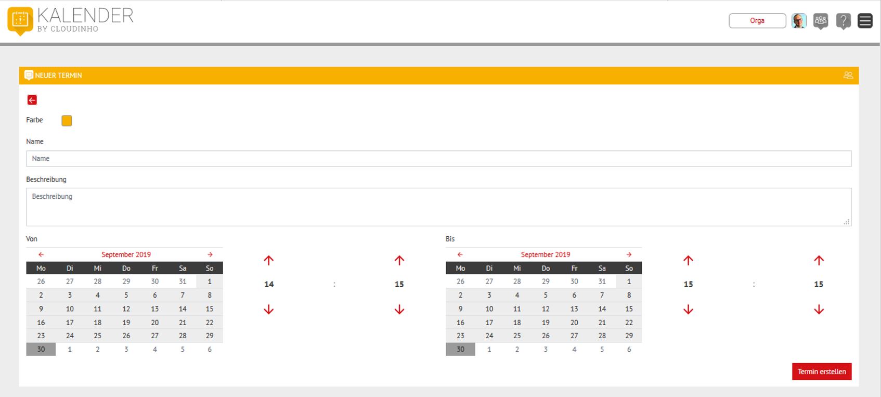
Task: Focus the Beschreibung text area
Action: point(438,207)
